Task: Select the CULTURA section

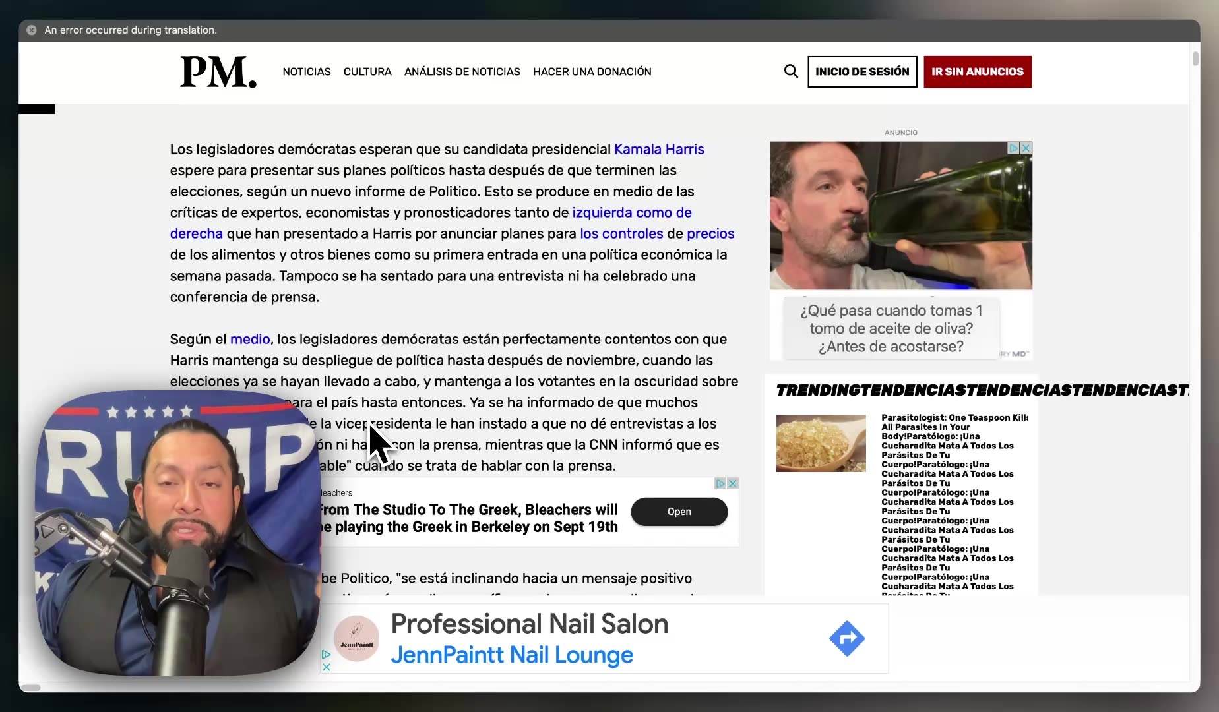Action: coord(367,71)
